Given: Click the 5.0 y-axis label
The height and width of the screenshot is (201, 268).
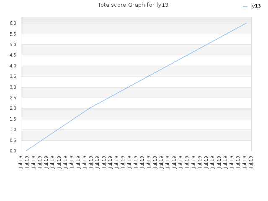Looking at the screenshot, I should pos(13,45).
